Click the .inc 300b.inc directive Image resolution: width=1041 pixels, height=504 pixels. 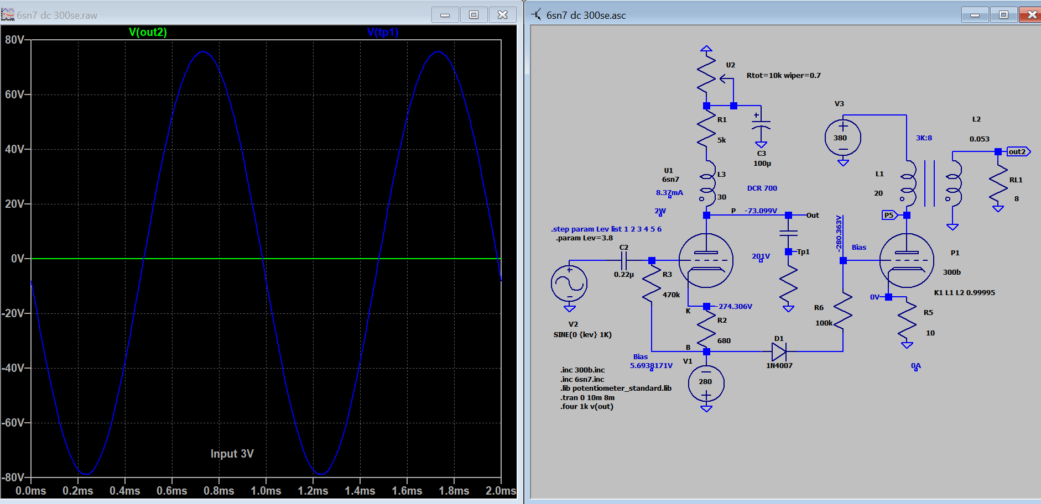point(582,370)
